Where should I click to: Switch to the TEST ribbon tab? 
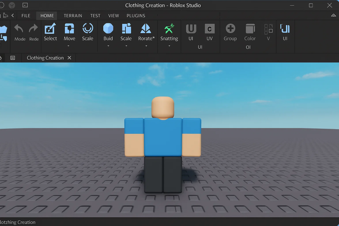[x=95, y=16]
